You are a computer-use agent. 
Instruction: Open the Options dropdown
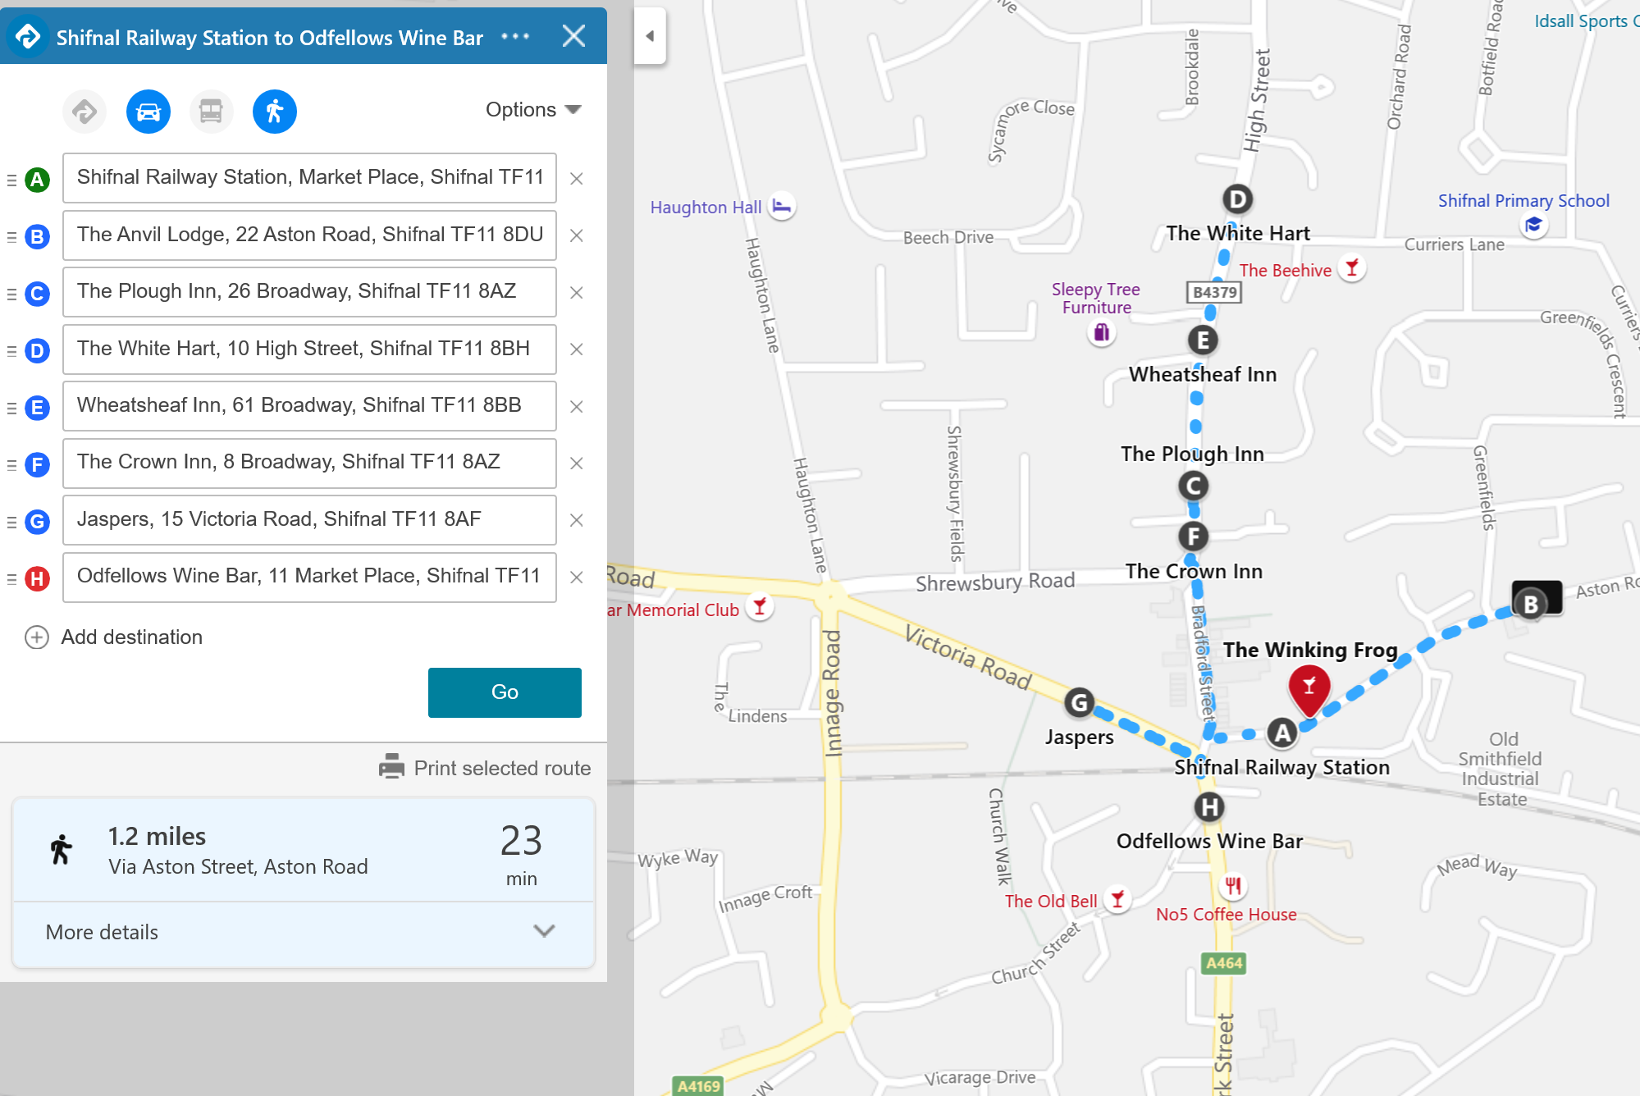point(533,110)
